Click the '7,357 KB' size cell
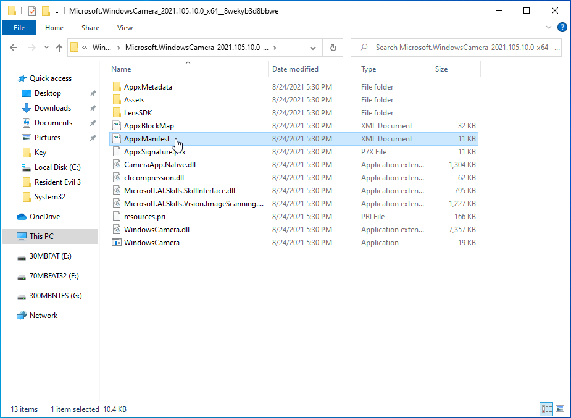Image resolution: width=571 pixels, height=418 pixels. point(462,230)
